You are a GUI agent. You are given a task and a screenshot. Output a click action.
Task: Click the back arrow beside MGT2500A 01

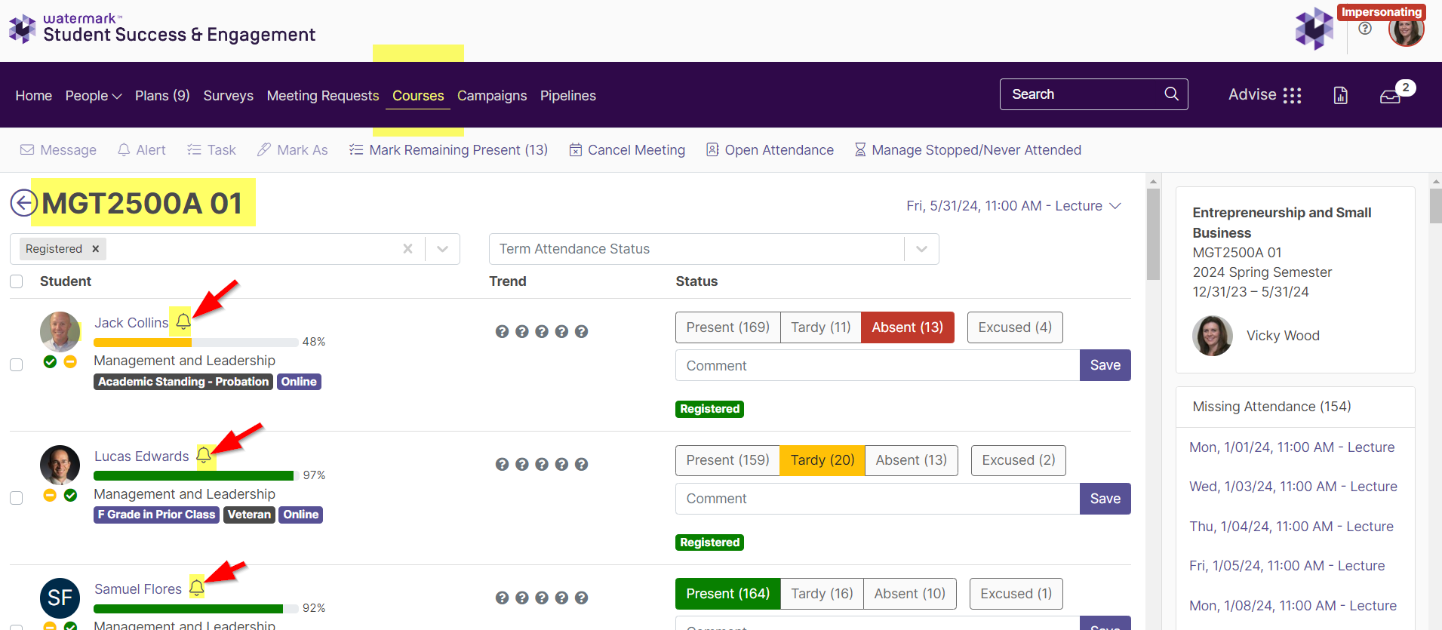pyautogui.click(x=23, y=203)
